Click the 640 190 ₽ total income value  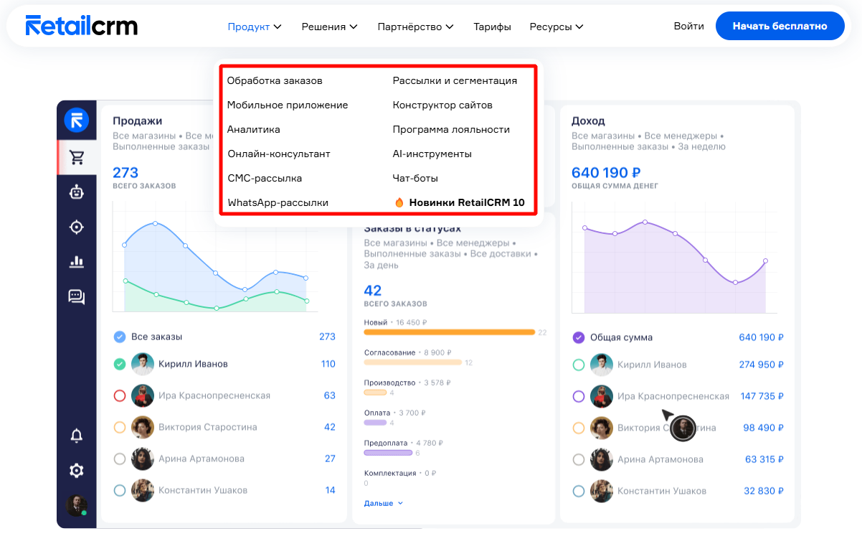click(x=606, y=172)
